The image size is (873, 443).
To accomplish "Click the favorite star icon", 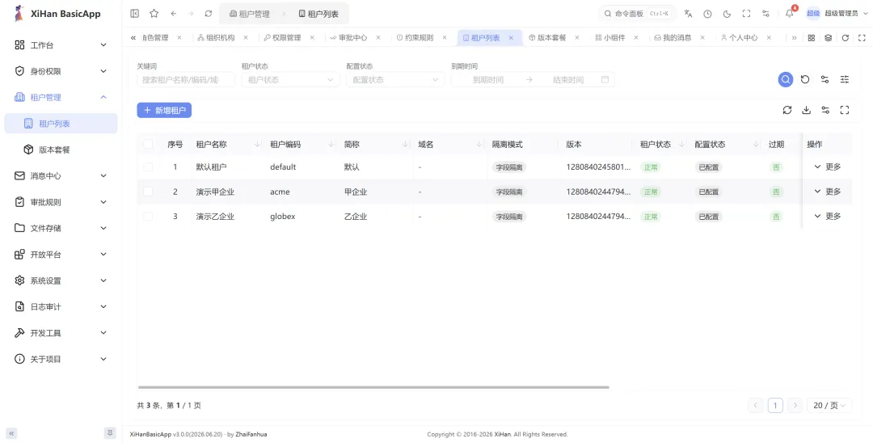I will click(x=154, y=14).
